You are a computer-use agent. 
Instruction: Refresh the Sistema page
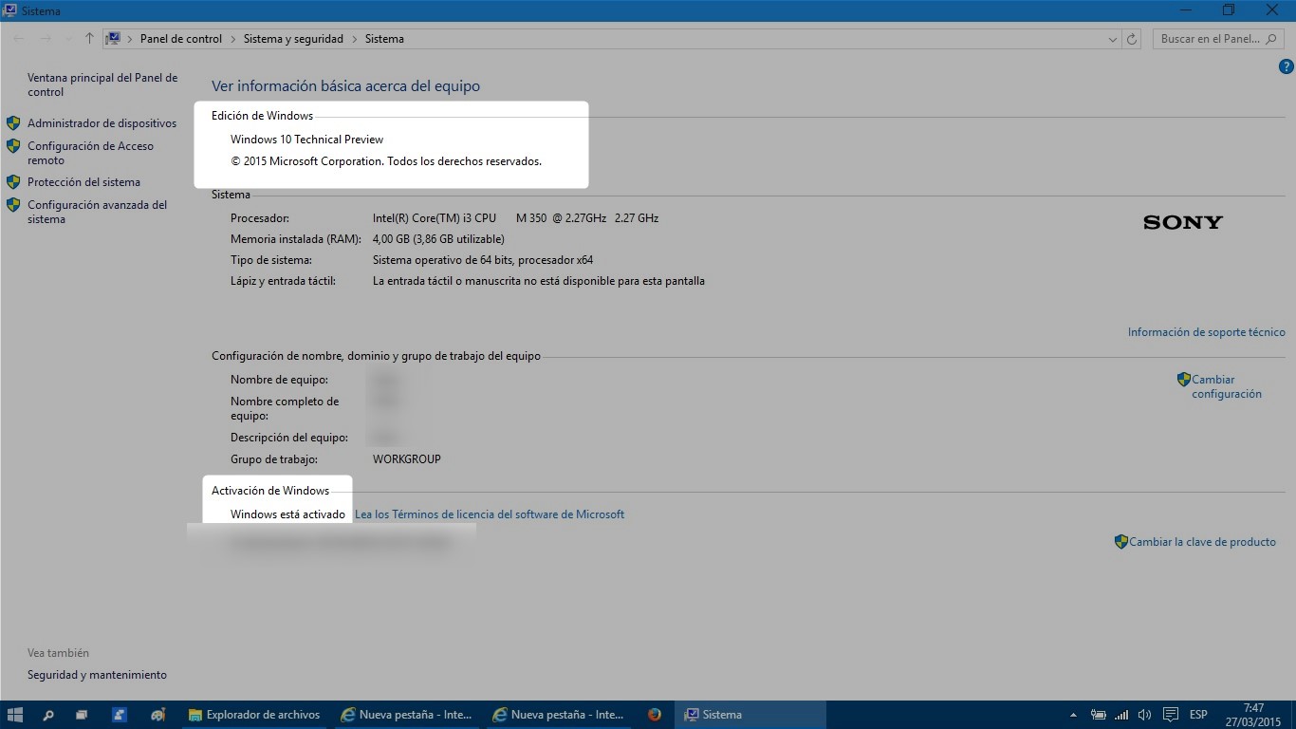[1131, 39]
